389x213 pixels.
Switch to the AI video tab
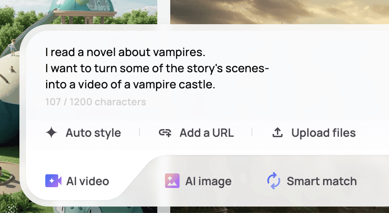pos(77,181)
